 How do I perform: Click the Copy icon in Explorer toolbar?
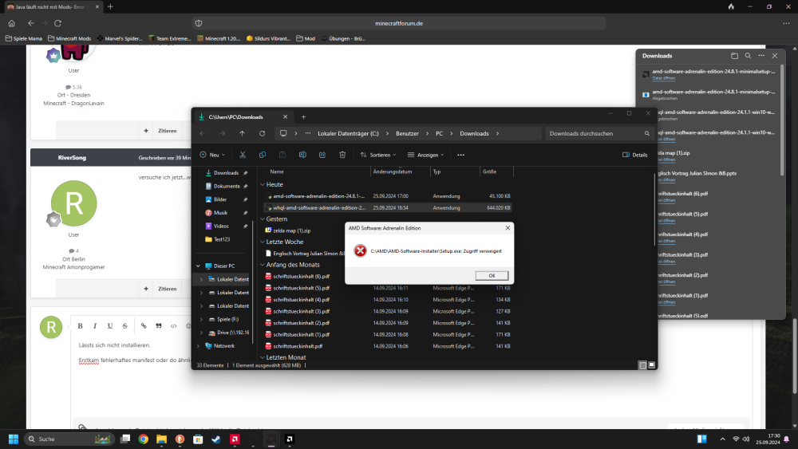(263, 155)
